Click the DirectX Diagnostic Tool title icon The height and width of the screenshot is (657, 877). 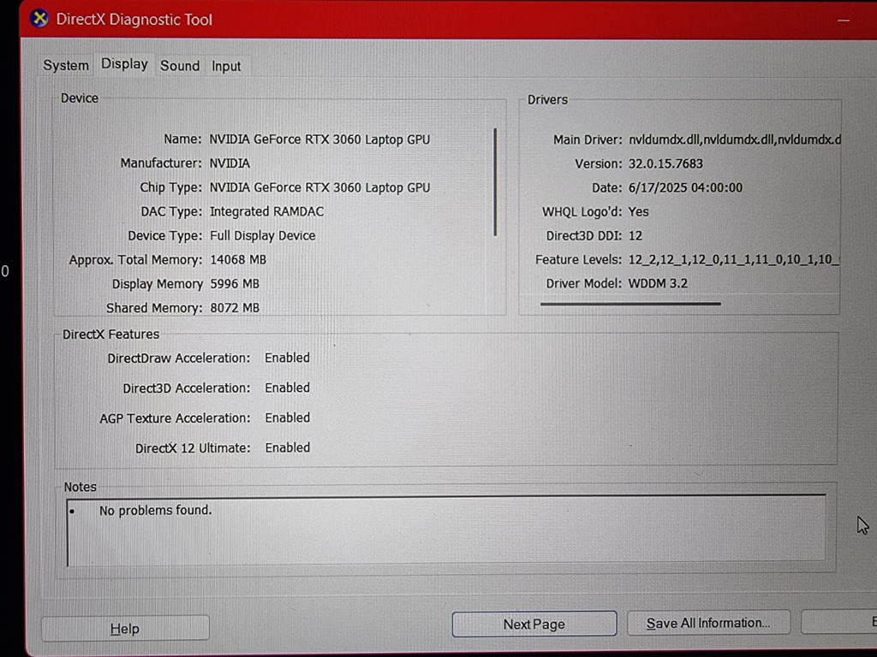[39, 19]
